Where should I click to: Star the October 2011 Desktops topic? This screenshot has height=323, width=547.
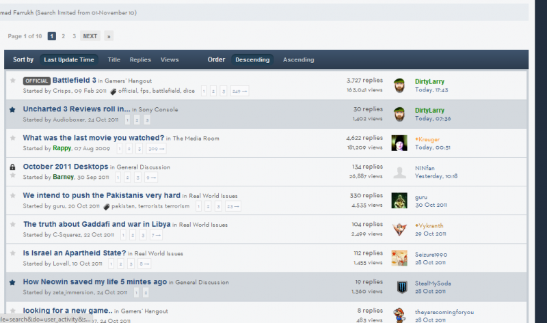point(13,175)
